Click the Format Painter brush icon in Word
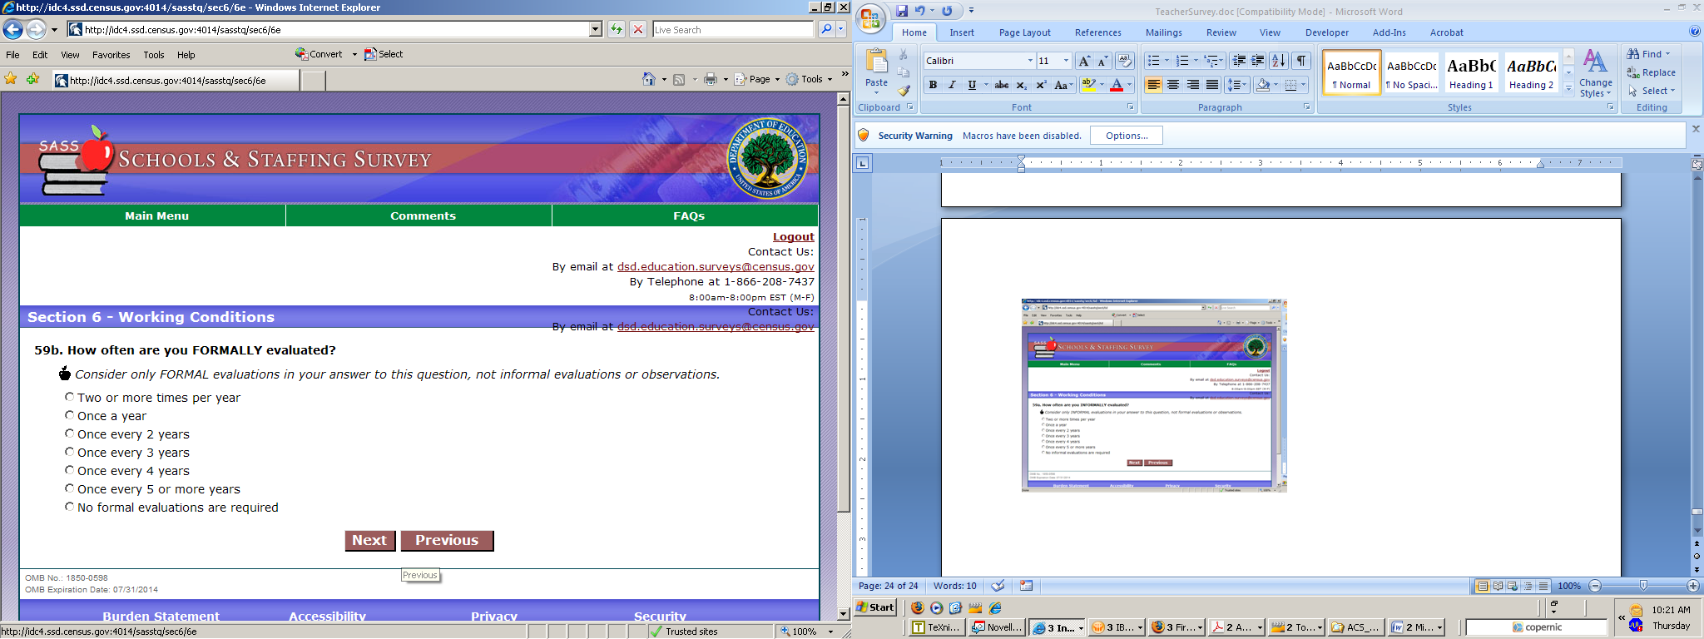The height and width of the screenshot is (639, 1704). click(x=904, y=90)
